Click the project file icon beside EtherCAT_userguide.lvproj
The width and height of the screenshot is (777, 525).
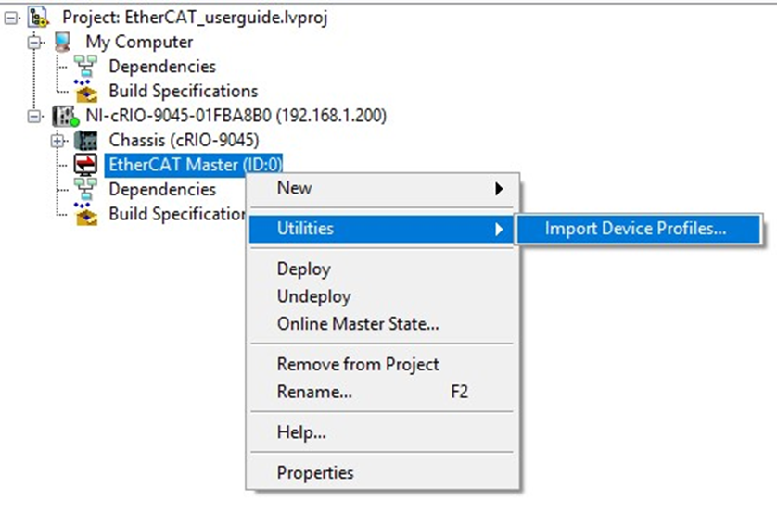pos(38,18)
